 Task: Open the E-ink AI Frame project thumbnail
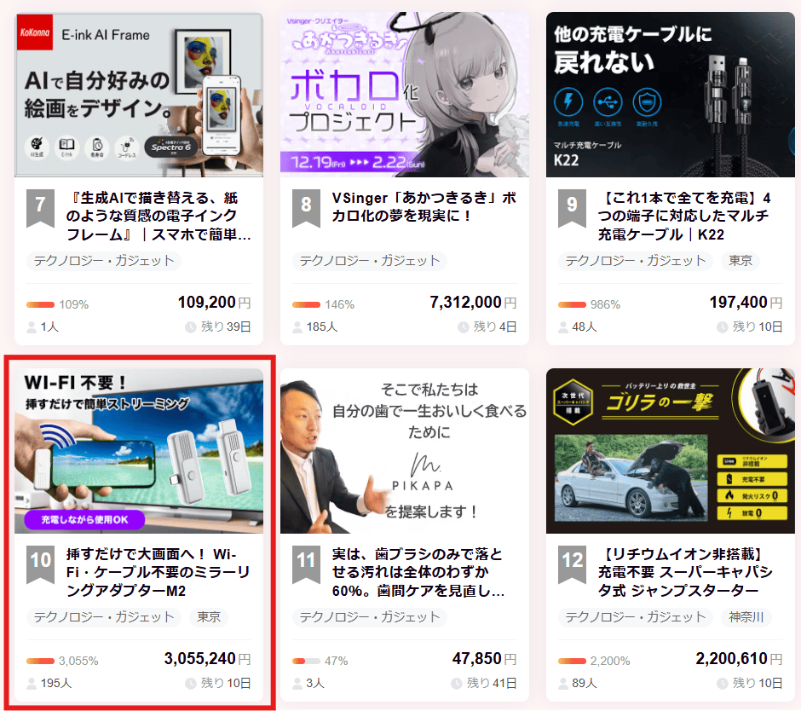(x=139, y=95)
